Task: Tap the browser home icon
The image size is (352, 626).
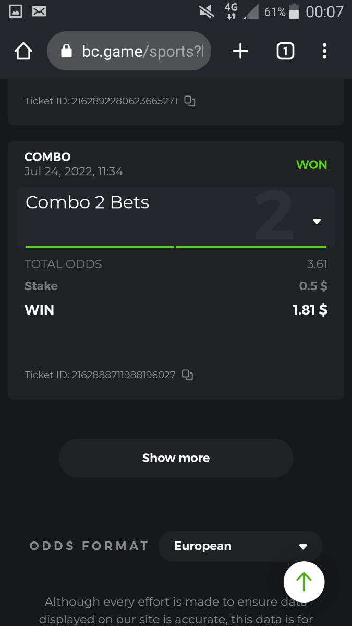Action: tap(23, 51)
